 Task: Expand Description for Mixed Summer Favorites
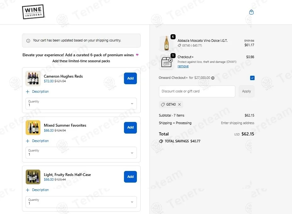point(40,141)
